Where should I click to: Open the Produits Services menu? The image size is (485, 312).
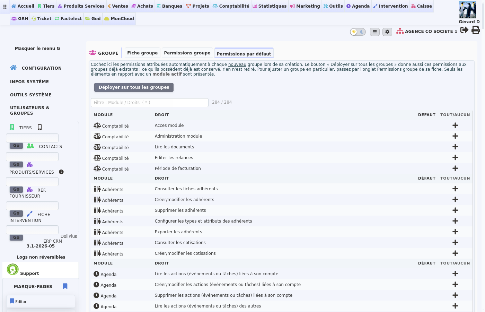coord(81,6)
